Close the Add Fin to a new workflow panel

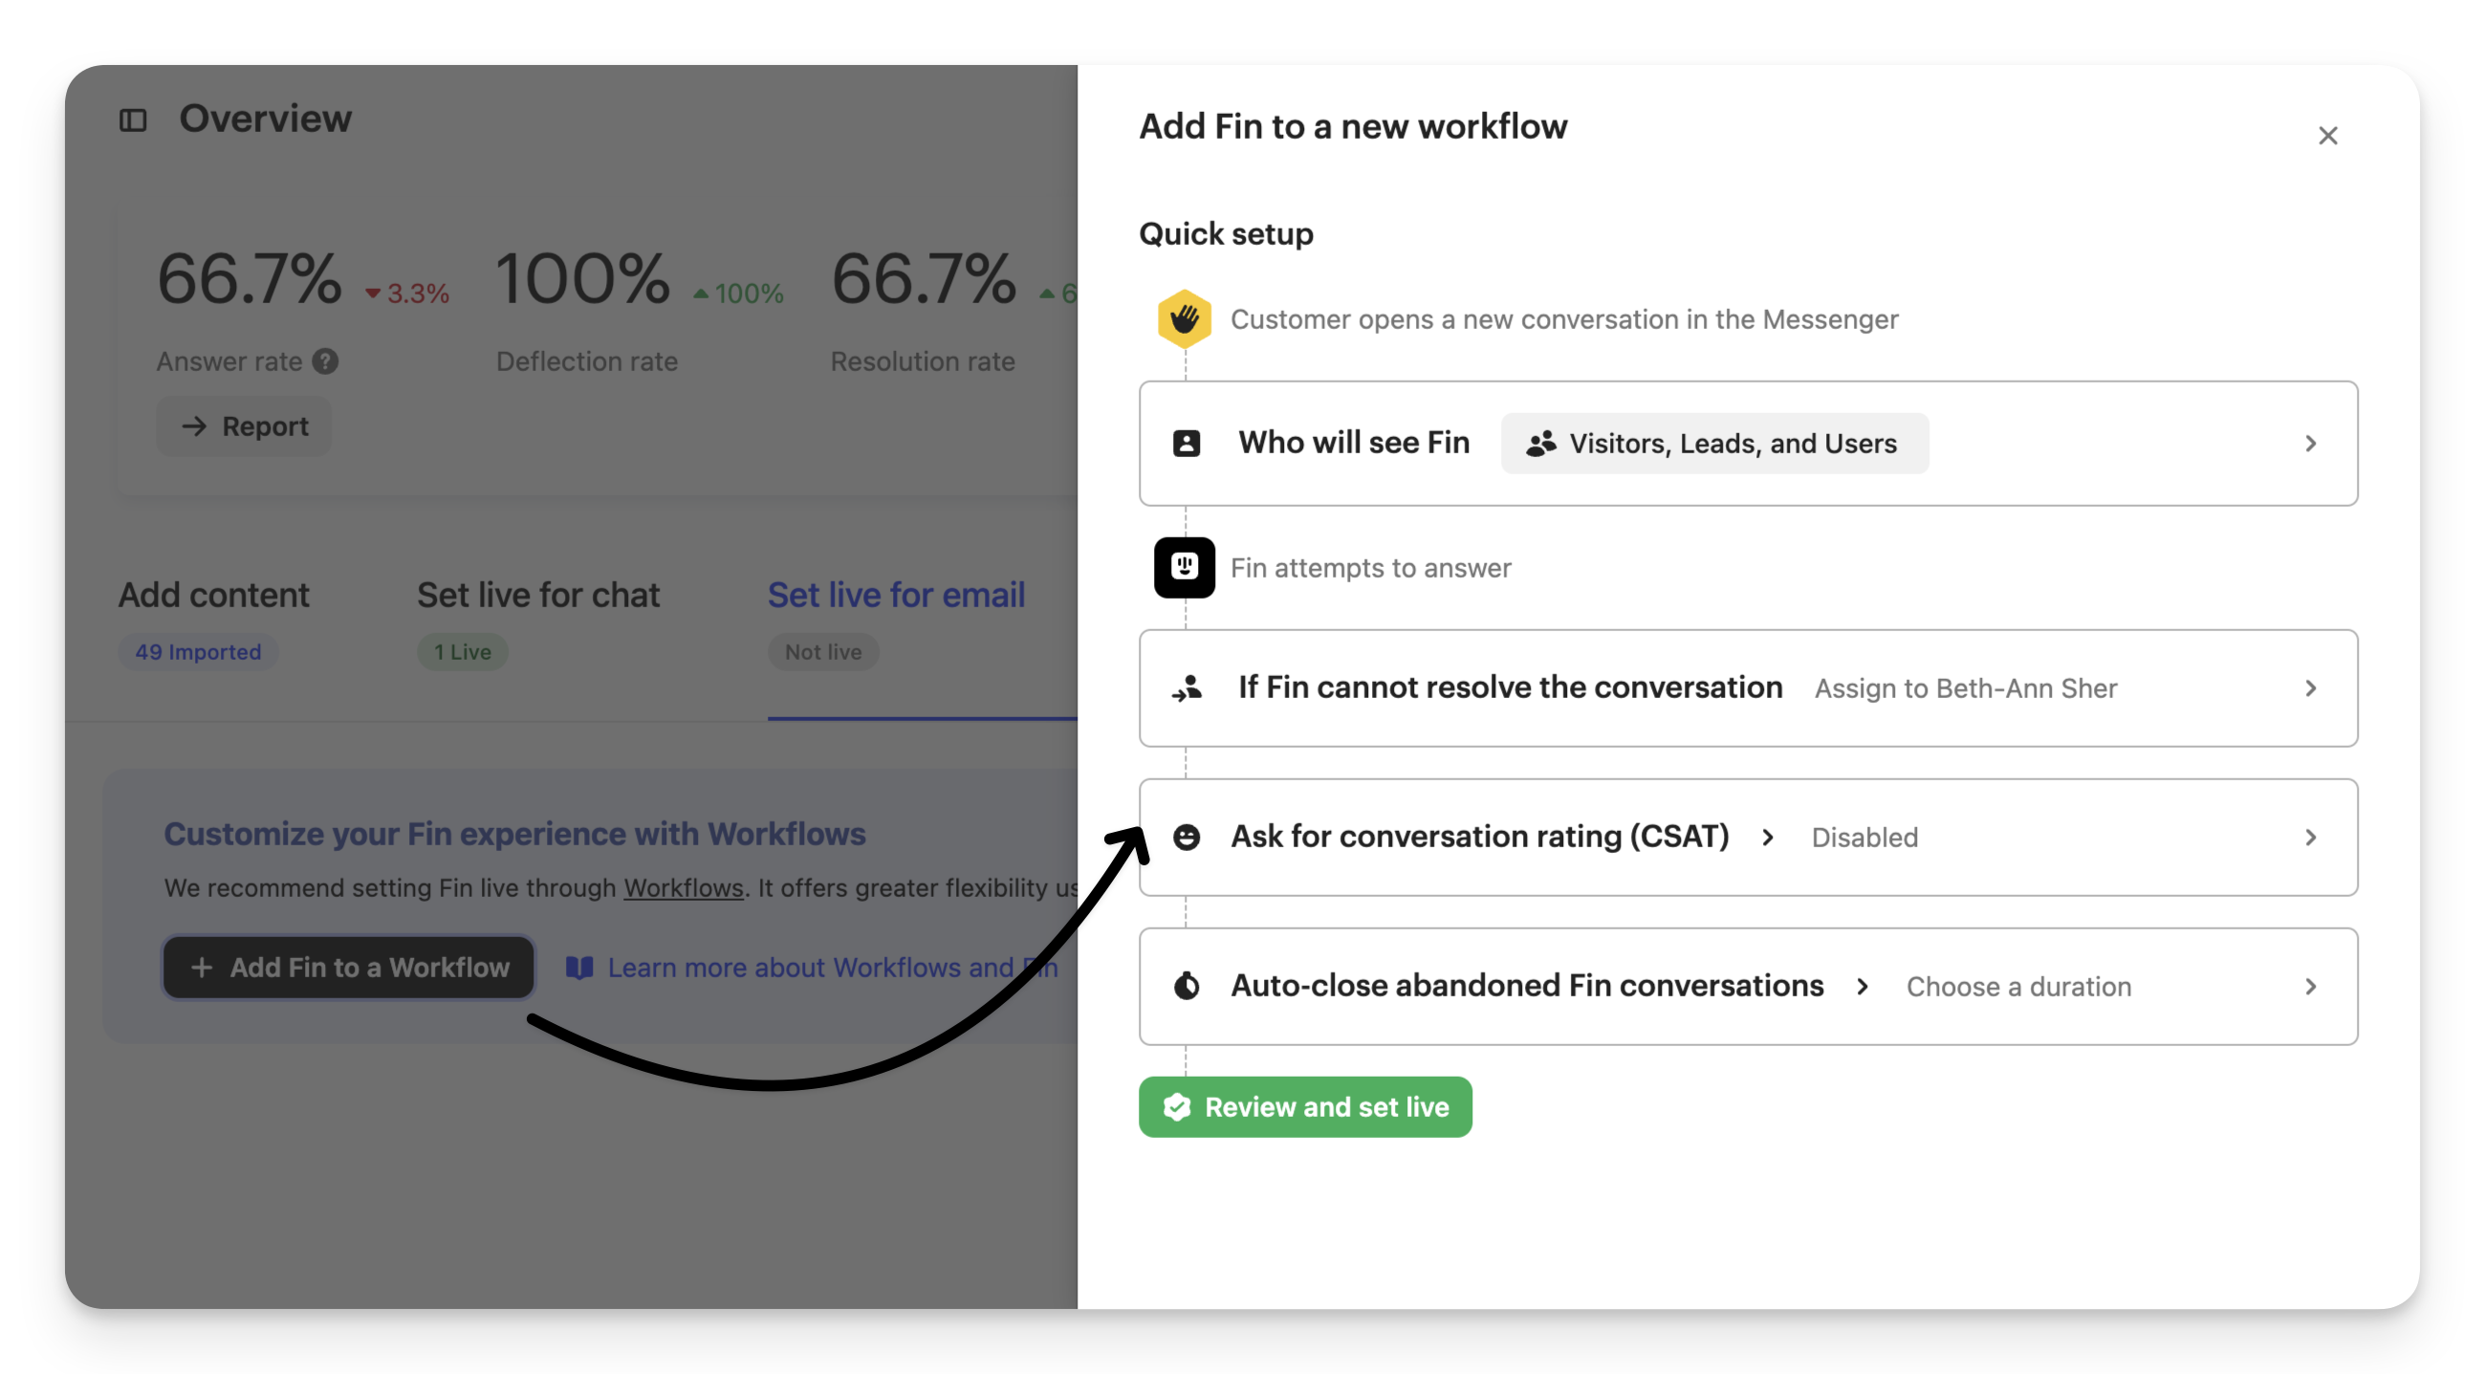[2327, 135]
